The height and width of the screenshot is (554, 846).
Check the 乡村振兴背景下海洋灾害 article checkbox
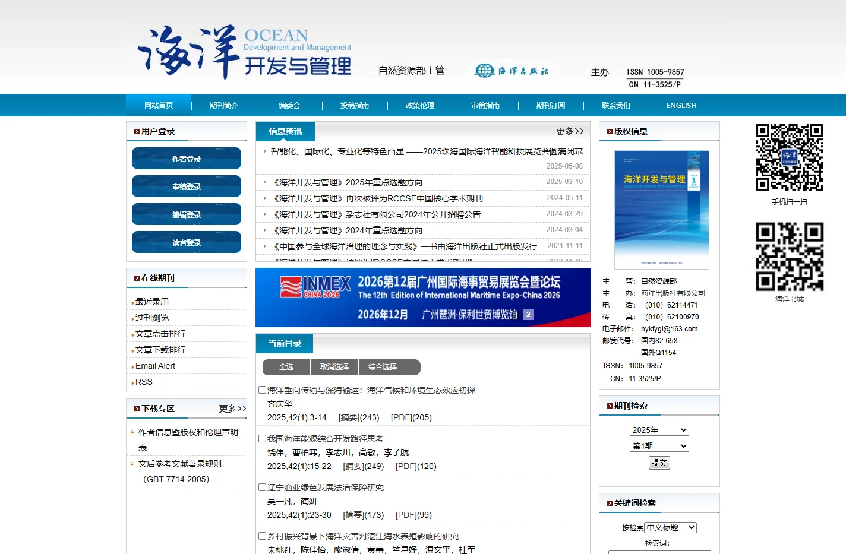(x=262, y=536)
